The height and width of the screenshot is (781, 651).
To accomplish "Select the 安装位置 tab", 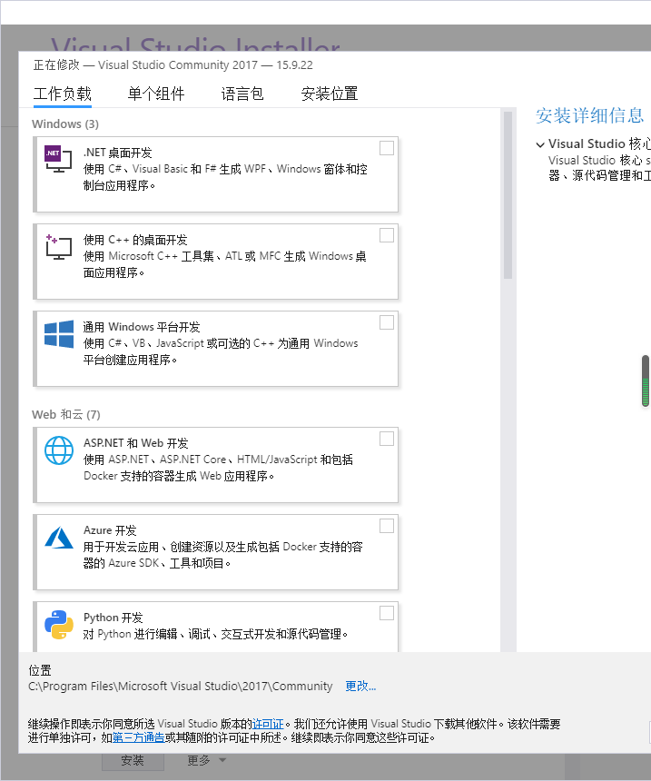I will tap(330, 94).
